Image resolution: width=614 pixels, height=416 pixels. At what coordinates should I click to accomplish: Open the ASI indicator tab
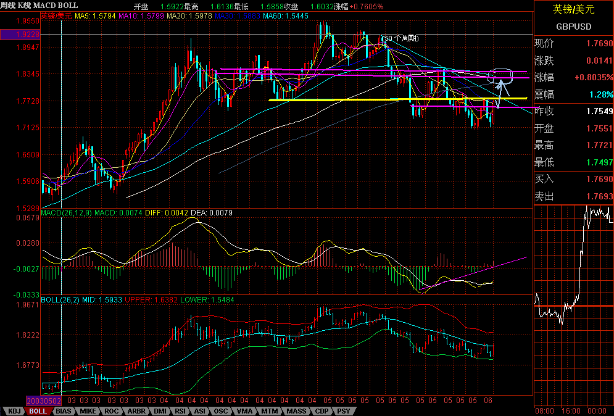click(x=200, y=411)
